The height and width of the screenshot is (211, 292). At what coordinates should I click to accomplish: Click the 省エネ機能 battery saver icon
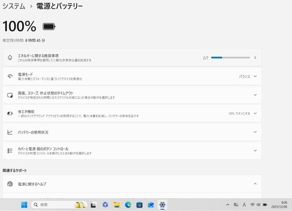[x=10, y=113]
